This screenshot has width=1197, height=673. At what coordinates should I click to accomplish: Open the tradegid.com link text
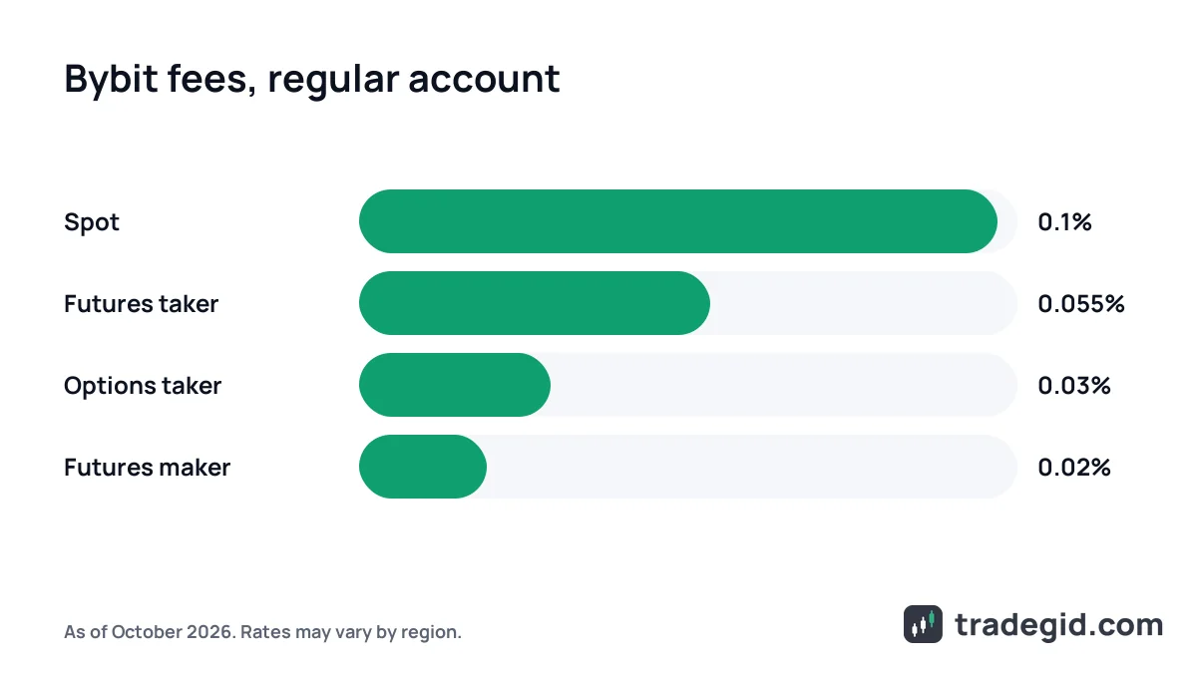[1058, 625]
